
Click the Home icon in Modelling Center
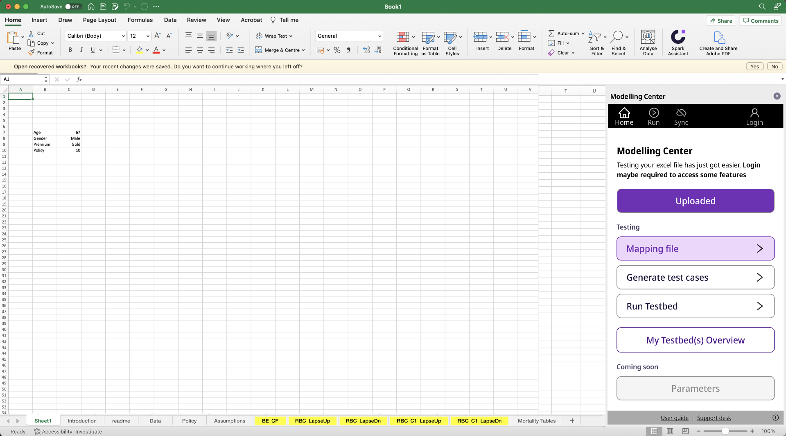pyautogui.click(x=624, y=113)
